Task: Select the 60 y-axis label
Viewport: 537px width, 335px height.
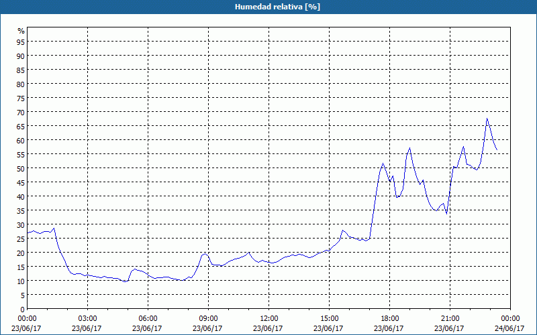Action: point(21,140)
